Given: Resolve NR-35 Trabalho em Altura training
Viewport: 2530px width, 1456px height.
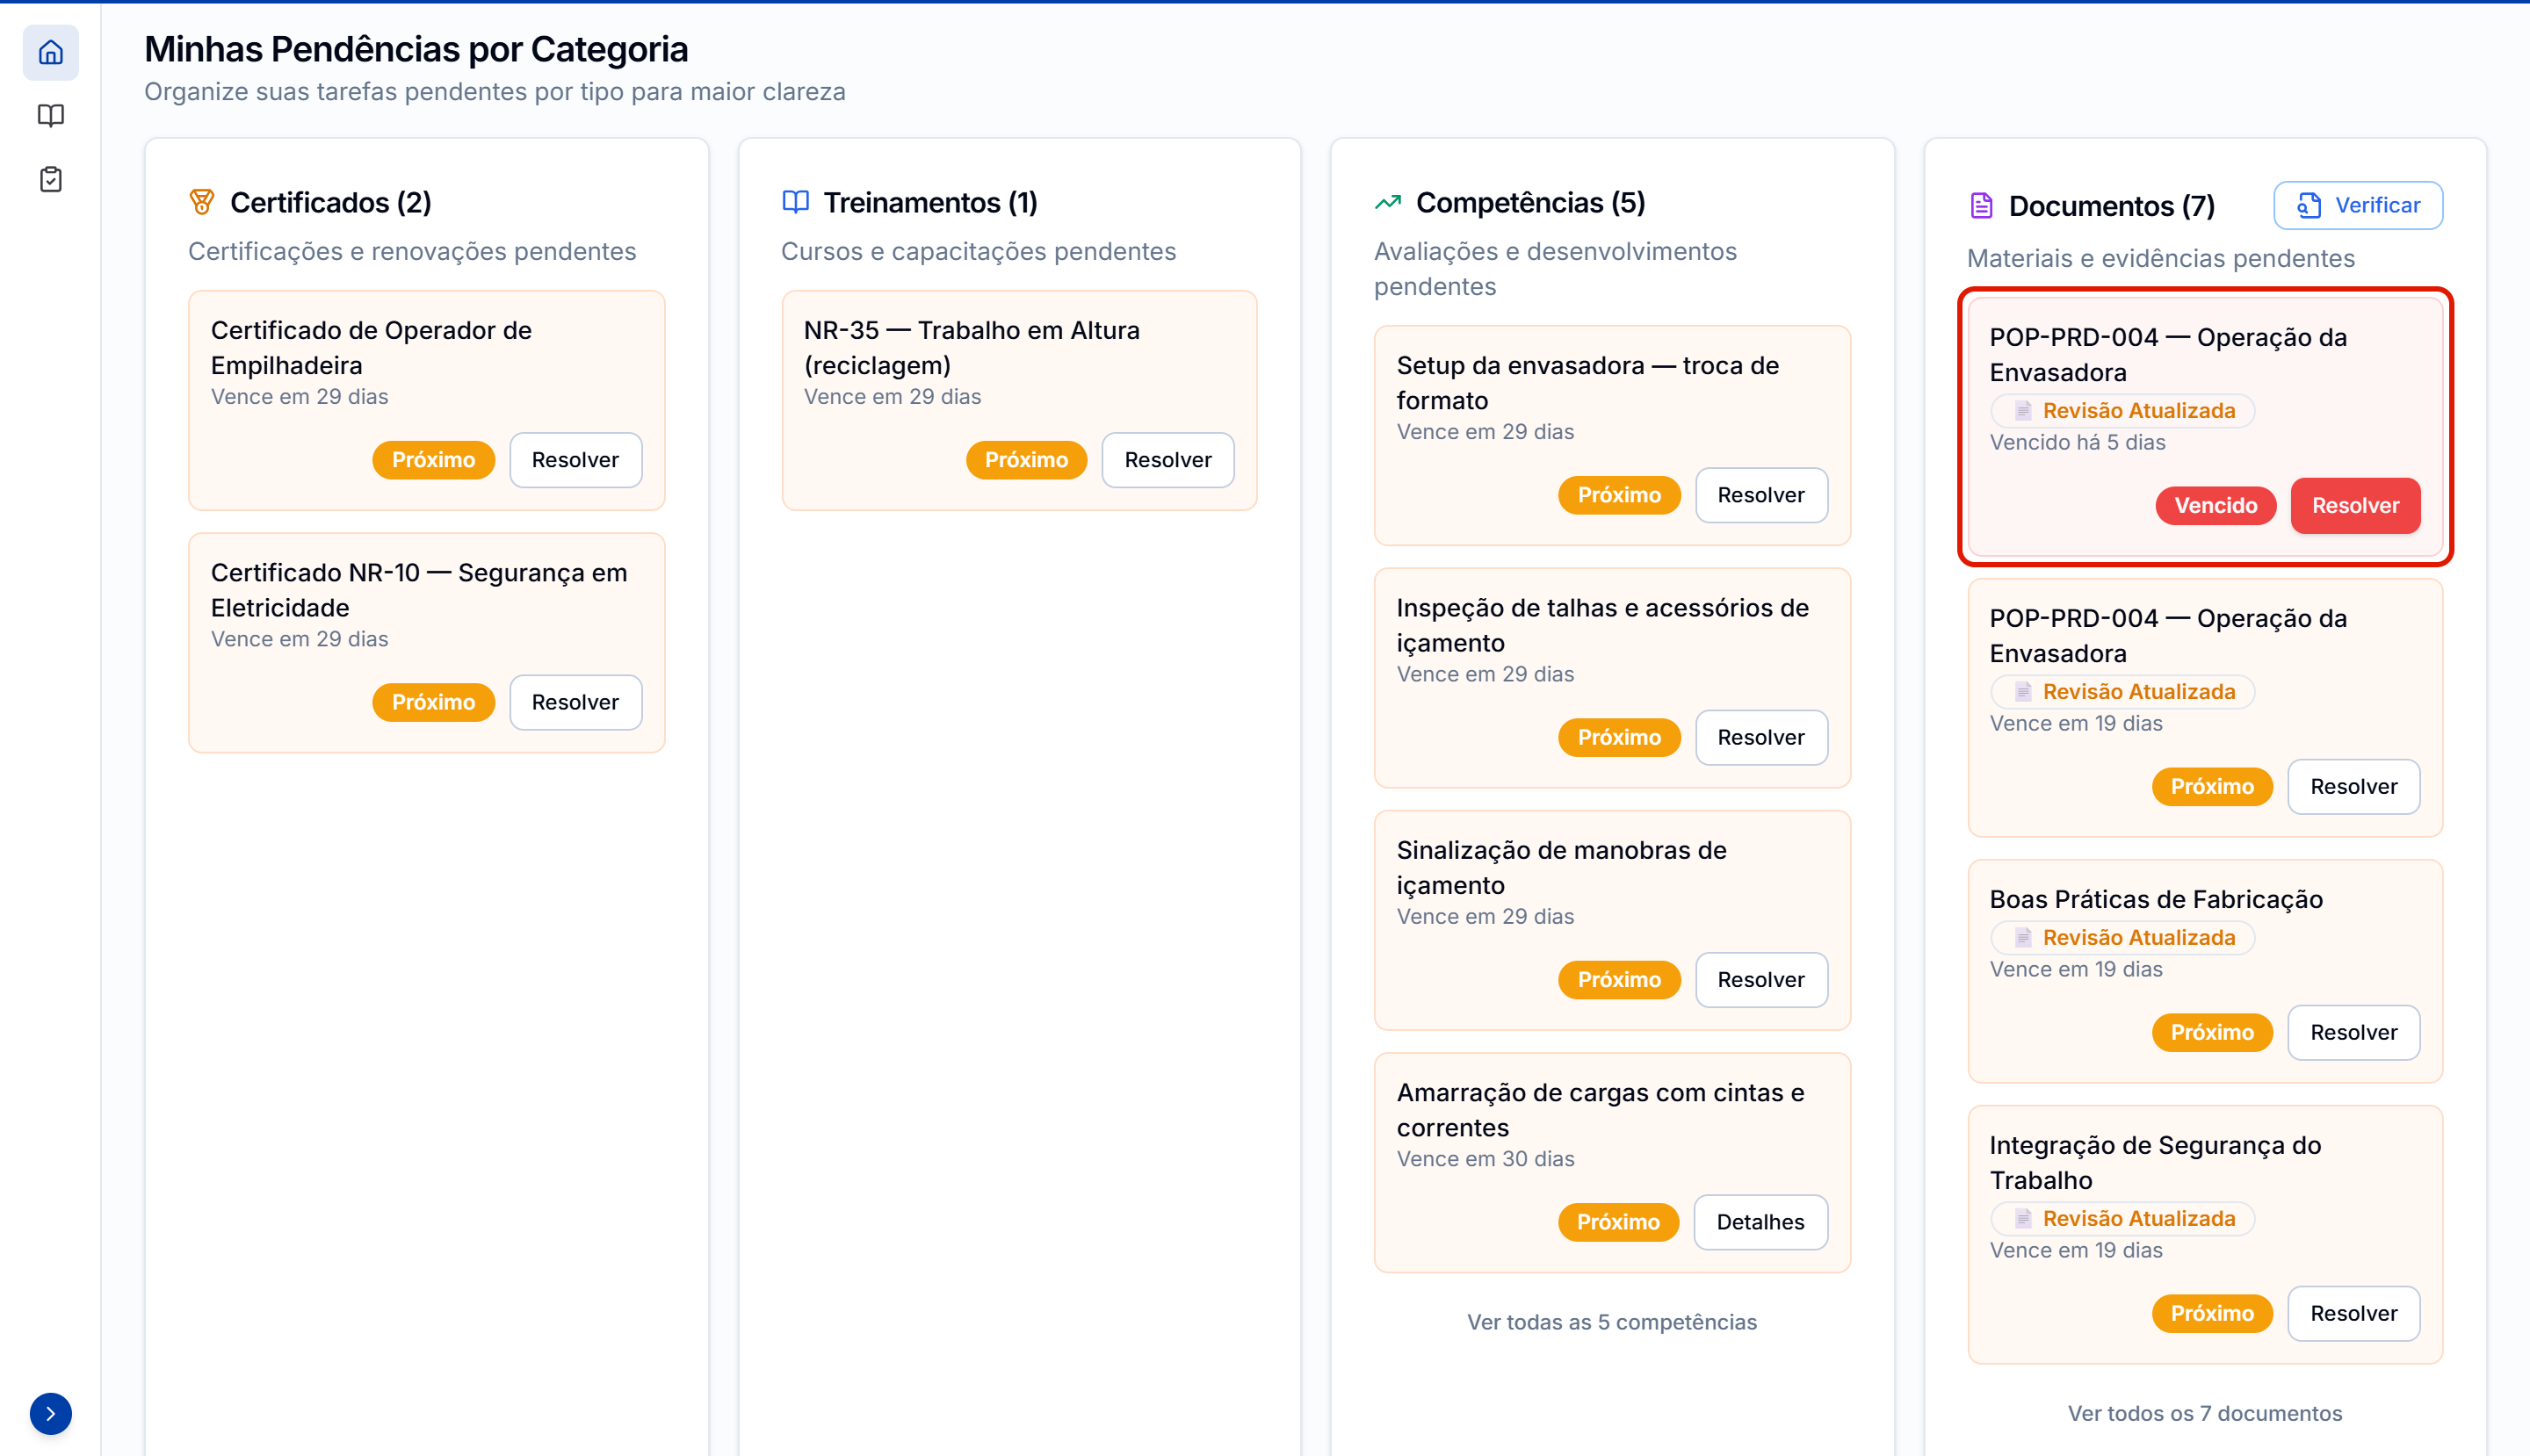Looking at the screenshot, I should pos(1167,460).
